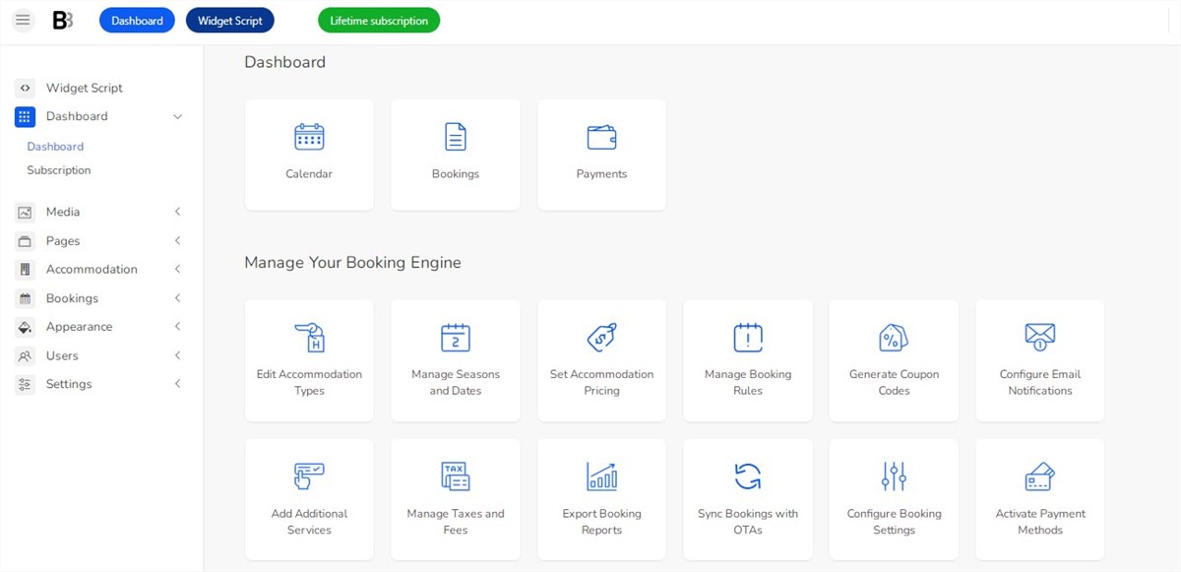Screen dimensions: 1181x572
Task: Expand the Accommodation sidebar section
Action: [x=177, y=269]
